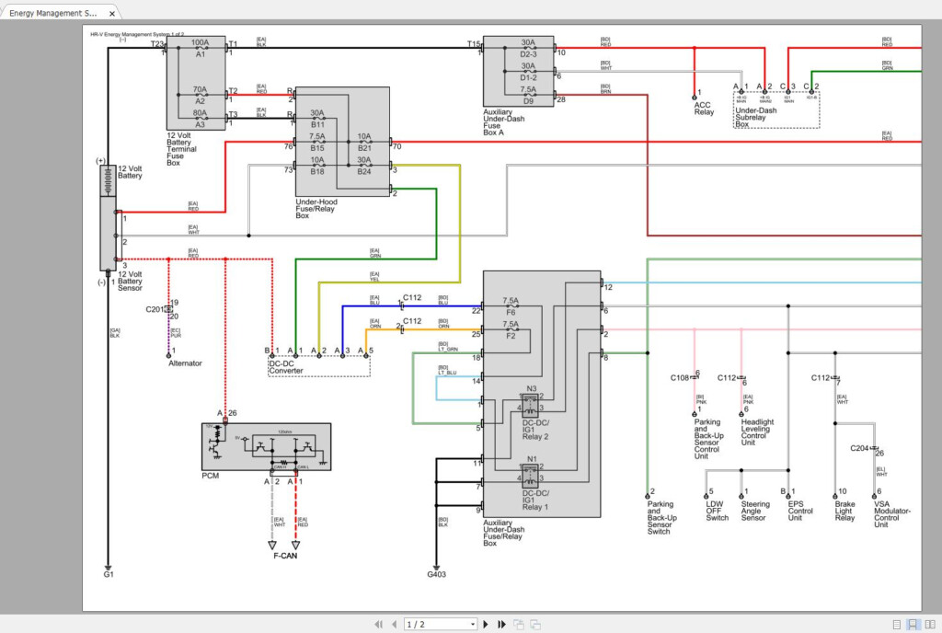This screenshot has height=633, width=942.
Task: Click the C204 connector label
Action: click(859, 448)
